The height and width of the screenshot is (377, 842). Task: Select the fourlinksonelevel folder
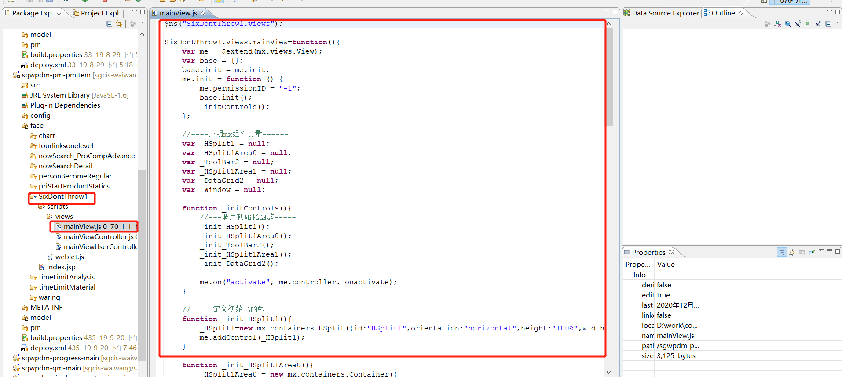(61, 145)
